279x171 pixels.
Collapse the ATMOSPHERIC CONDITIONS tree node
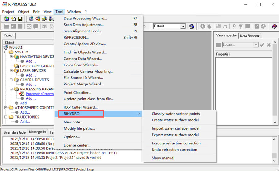6,107
